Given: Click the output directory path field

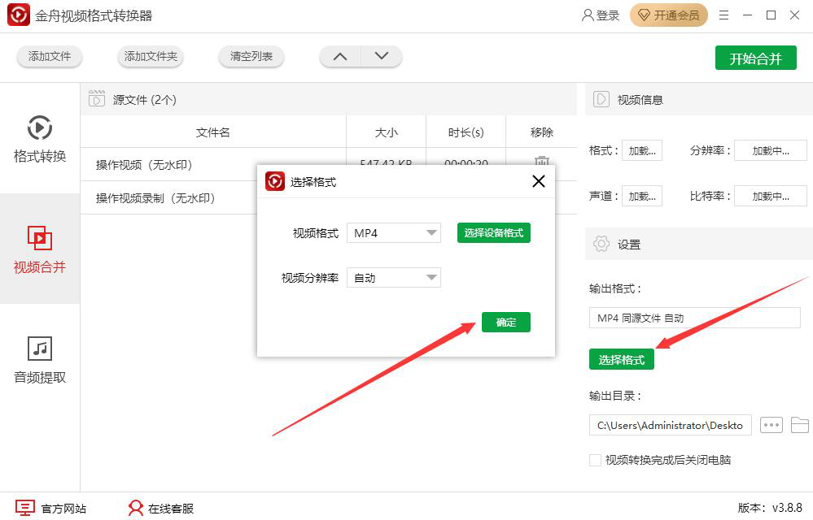Looking at the screenshot, I should click(671, 425).
